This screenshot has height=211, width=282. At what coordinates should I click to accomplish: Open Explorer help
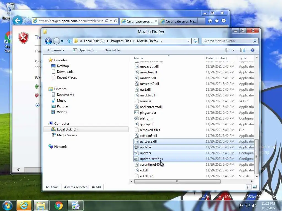click(x=253, y=50)
